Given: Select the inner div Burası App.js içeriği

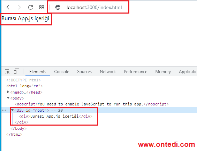Looking at the screenshot, I should tap(56, 116).
